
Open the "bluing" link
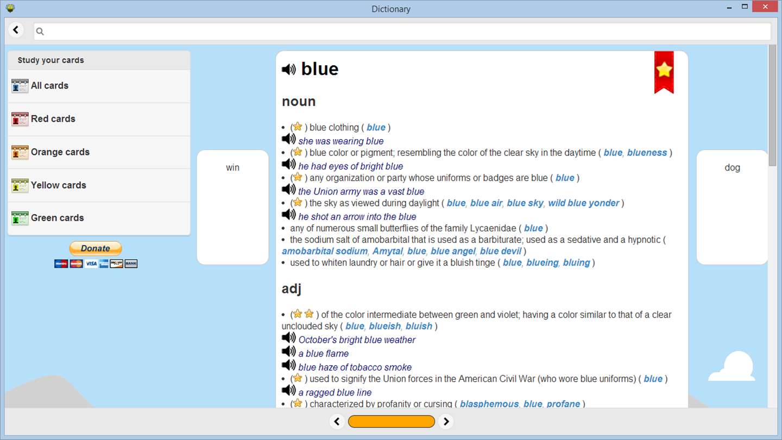click(x=576, y=263)
